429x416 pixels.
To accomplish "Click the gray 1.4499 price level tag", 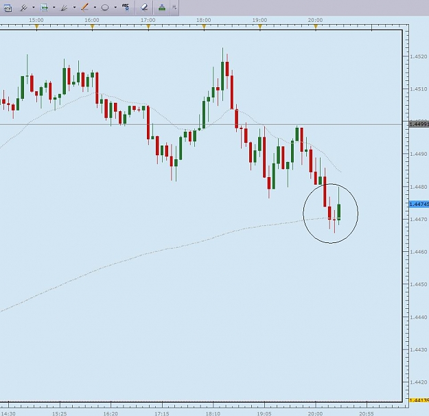I will 419,124.
